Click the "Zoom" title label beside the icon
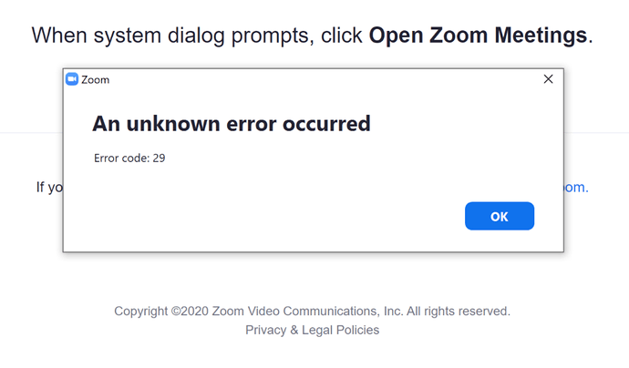 [95, 80]
